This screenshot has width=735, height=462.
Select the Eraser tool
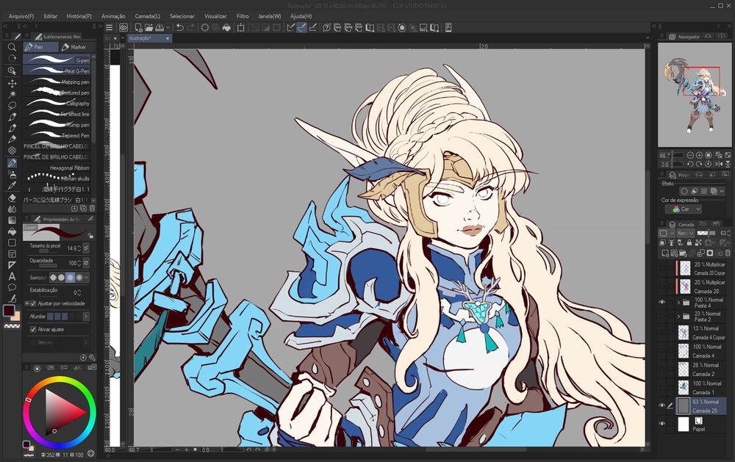pyautogui.click(x=12, y=198)
